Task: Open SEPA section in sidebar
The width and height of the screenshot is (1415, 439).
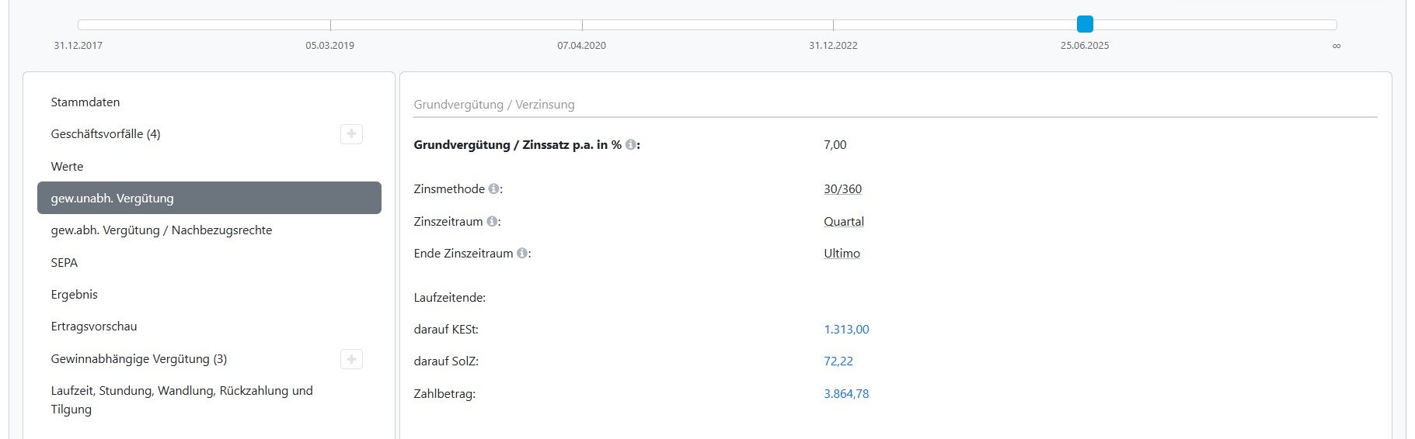Action: tap(64, 263)
